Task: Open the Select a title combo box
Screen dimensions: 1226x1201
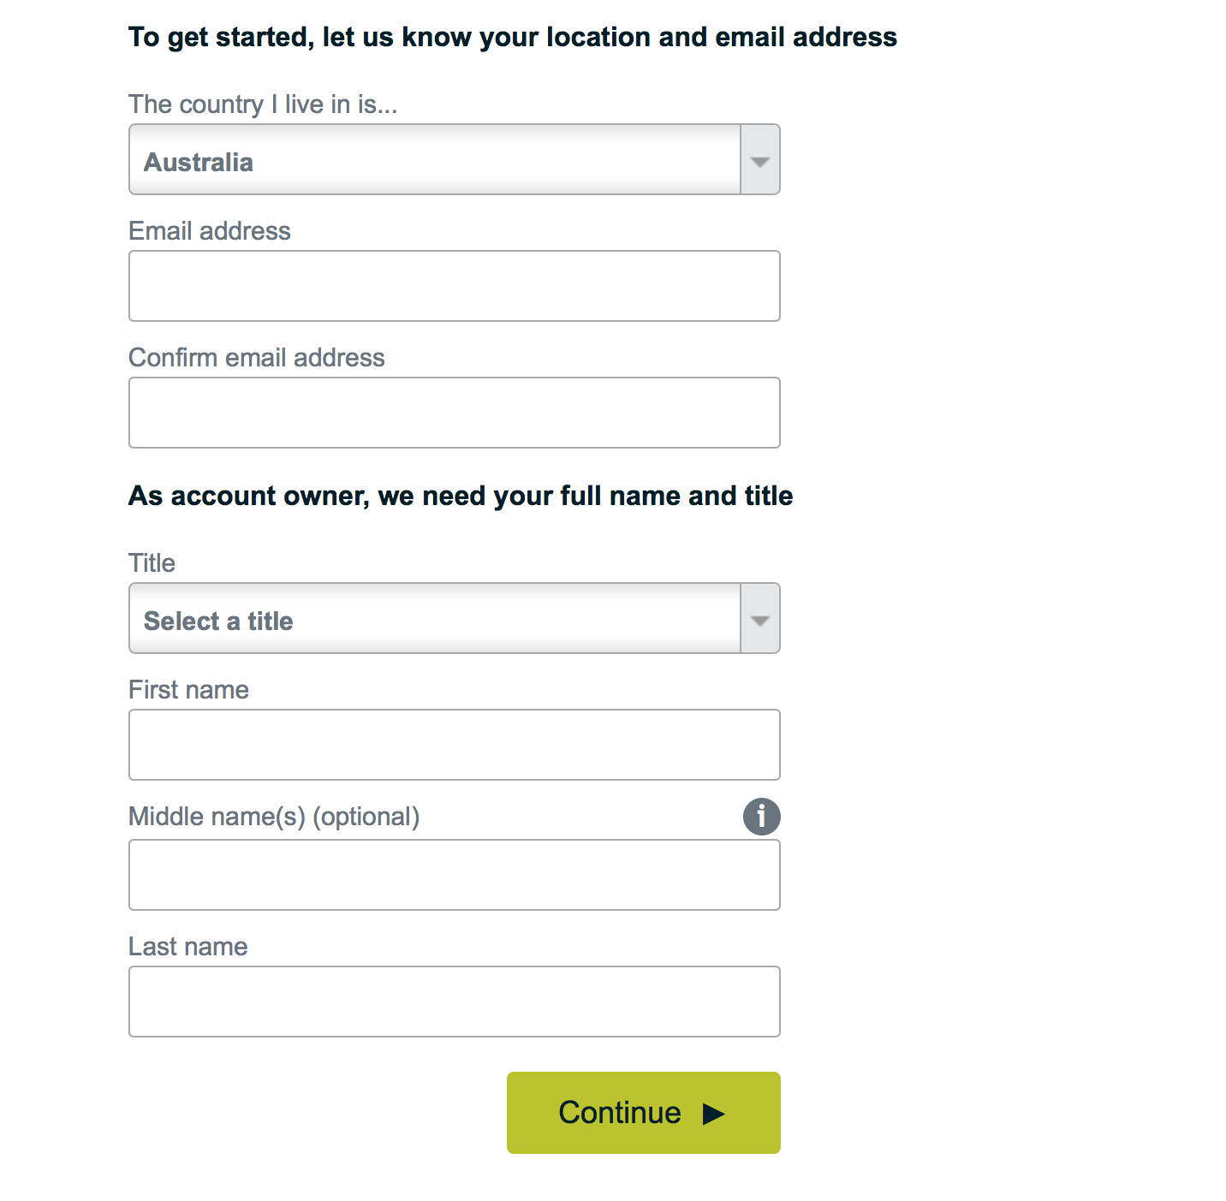Action: (x=455, y=619)
